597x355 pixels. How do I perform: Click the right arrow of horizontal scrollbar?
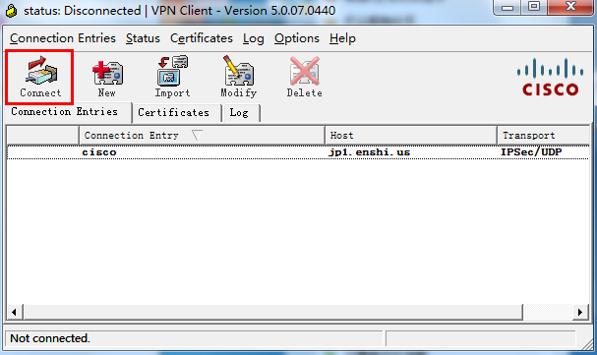point(580,313)
